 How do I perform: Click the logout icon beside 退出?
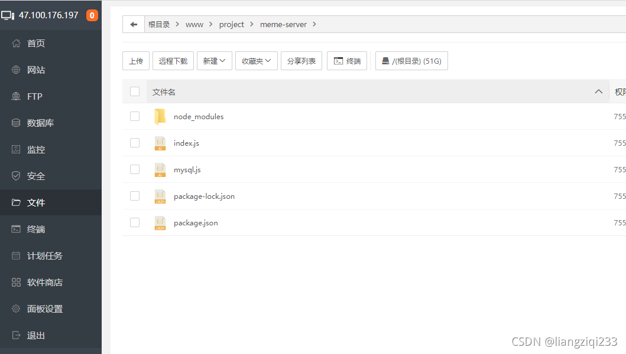(x=16, y=335)
